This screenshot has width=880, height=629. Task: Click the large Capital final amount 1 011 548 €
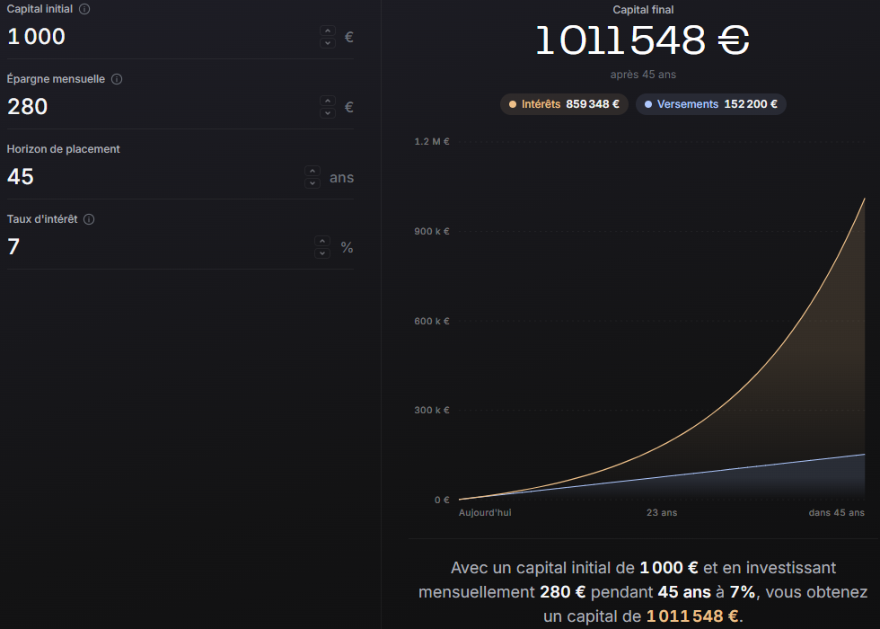click(x=643, y=40)
